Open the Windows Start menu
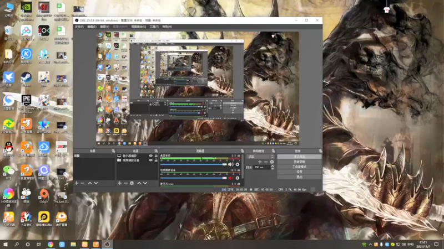444x249 pixels. (x=6, y=244)
